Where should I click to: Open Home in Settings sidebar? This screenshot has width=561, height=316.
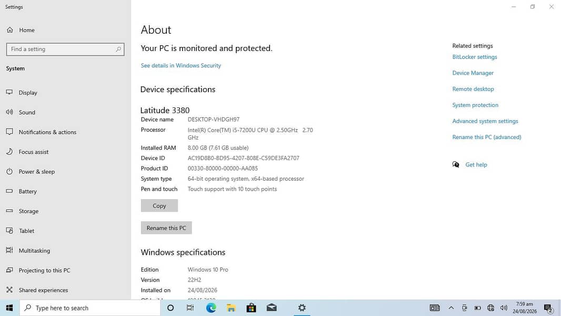(21, 30)
